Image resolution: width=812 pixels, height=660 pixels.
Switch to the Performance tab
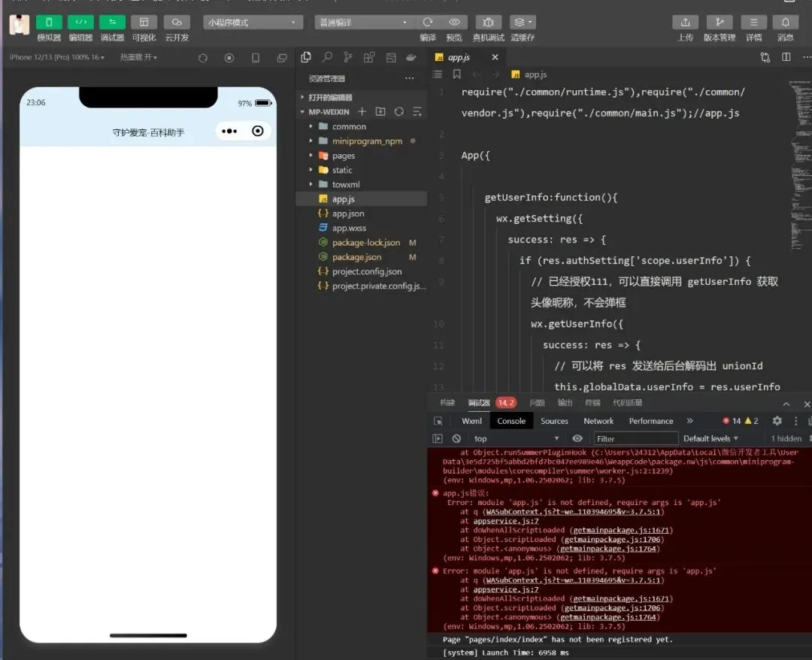[651, 421]
